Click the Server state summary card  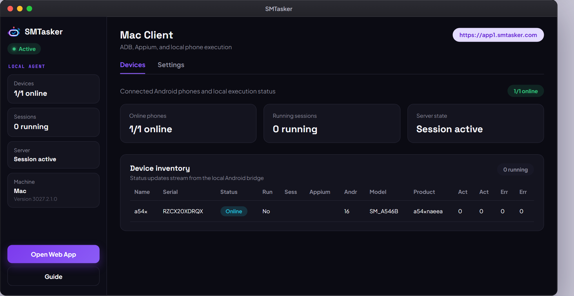pyautogui.click(x=475, y=123)
